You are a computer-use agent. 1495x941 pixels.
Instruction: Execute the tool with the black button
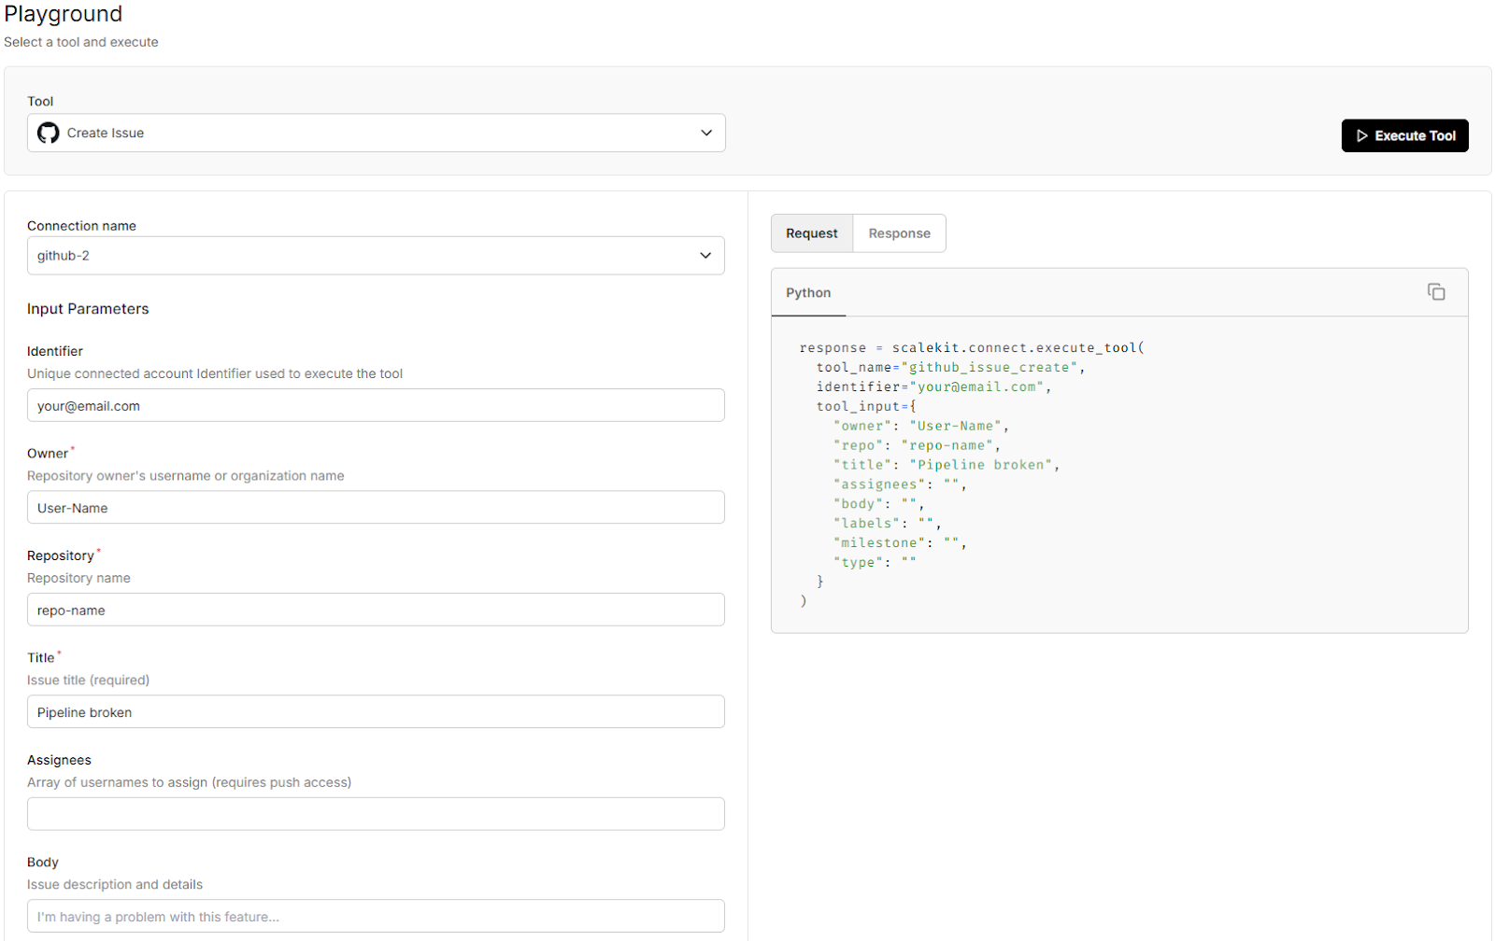(1404, 135)
